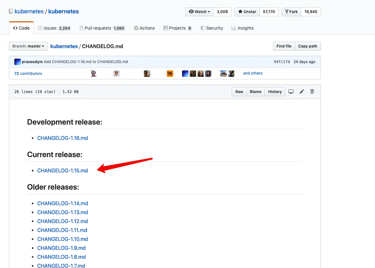Open CHANGELOG-1.11.md link
This screenshot has height=268, width=375.
click(62, 230)
